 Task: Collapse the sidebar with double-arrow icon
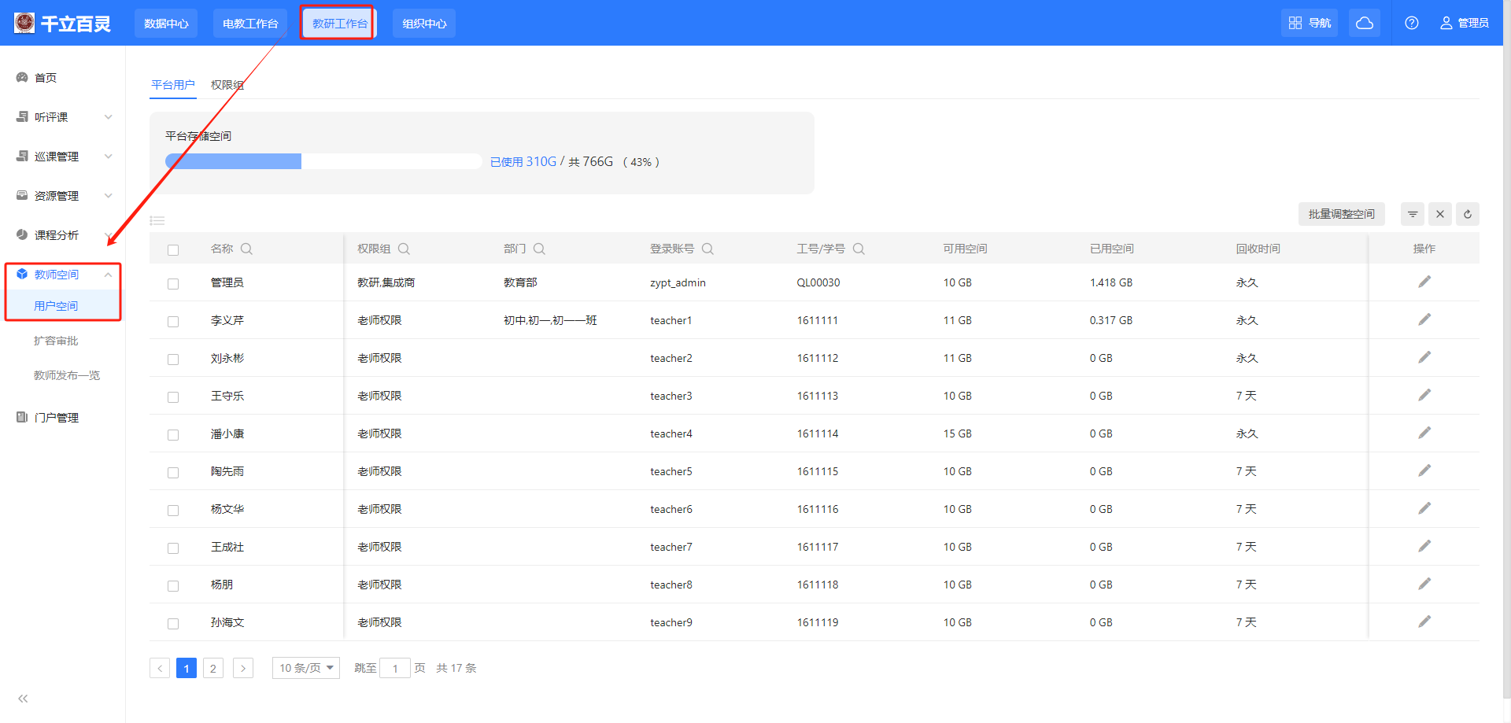[23, 699]
